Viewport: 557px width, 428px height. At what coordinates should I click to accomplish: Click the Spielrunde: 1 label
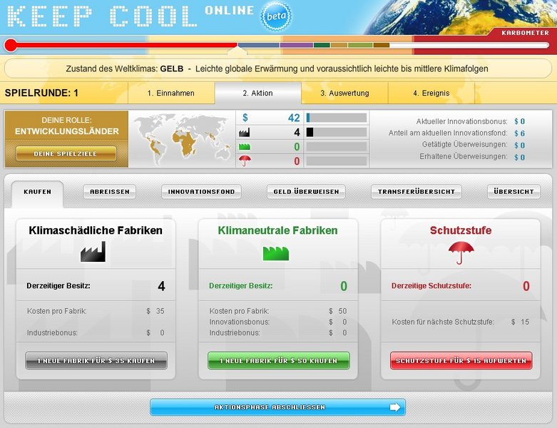41,93
